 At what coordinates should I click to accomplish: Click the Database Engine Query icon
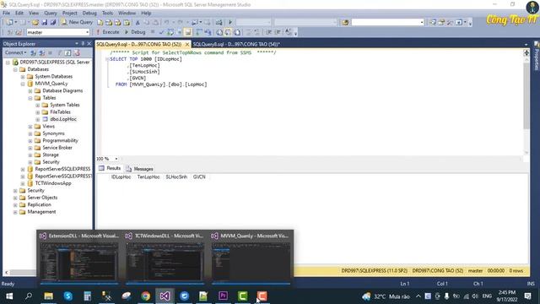click(x=100, y=23)
